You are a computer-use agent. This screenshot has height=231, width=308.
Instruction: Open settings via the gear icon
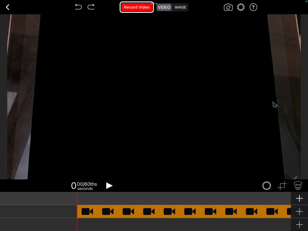[x=241, y=7]
